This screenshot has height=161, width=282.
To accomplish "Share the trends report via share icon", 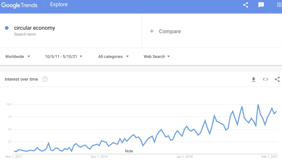I will click(245, 5).
